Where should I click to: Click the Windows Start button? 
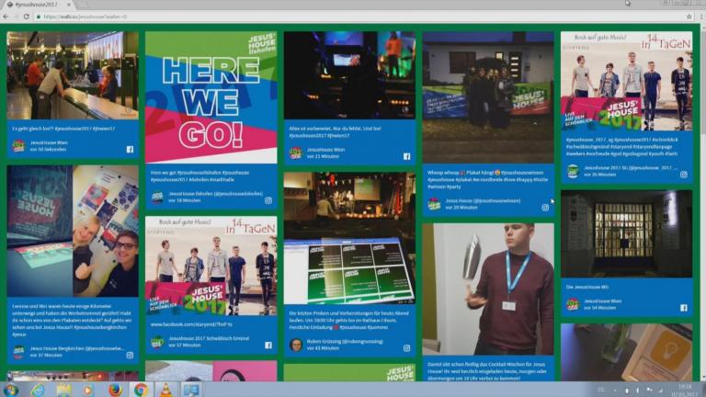coord(10,390)
